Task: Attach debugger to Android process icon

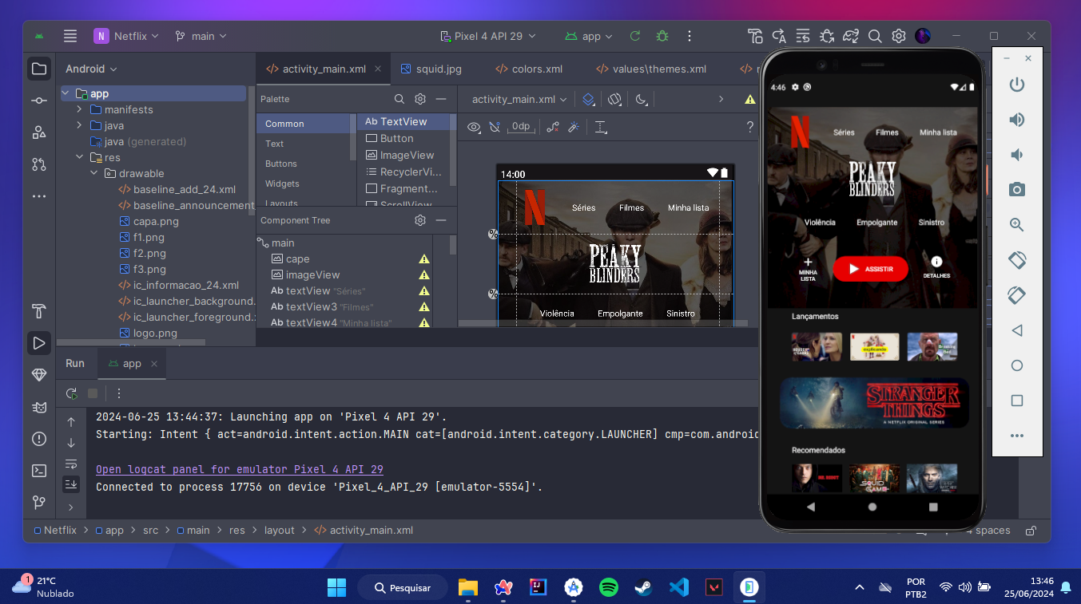Action: pos(827,36)
